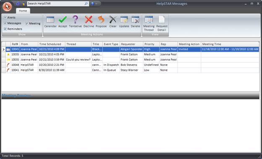This screenshot has height=159, width=262.
Task: Sort by Title column header
Action: 97,44
